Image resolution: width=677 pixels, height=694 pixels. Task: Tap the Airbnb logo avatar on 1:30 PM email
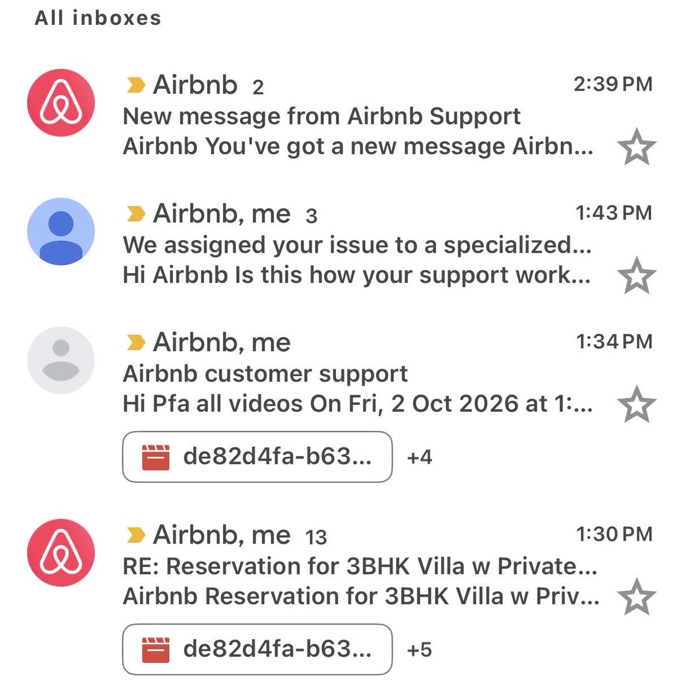61,553
